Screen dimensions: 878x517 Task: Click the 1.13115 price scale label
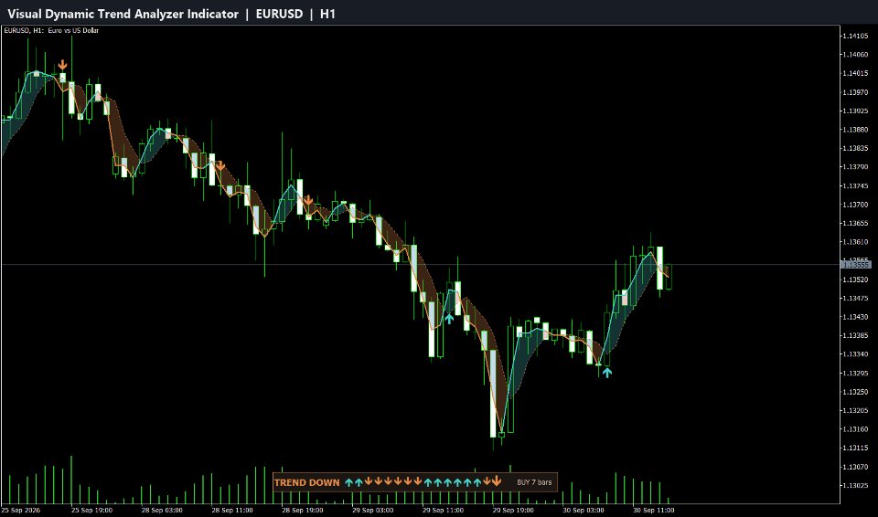pos(857,448)
